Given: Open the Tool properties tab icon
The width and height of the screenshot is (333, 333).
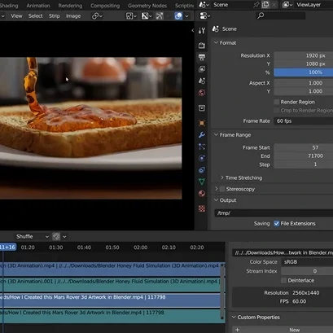Looking at the screenshot, I should tap(202, 31).
